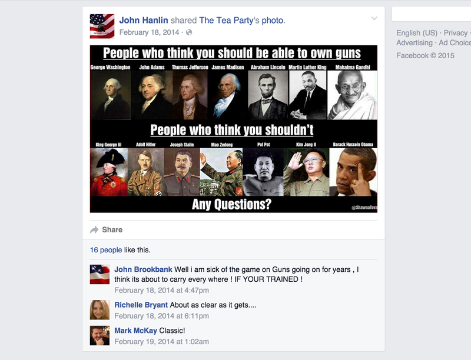Open Richelle Bryant's profile photo
The image size is (471, 360).
click(99, 310)
